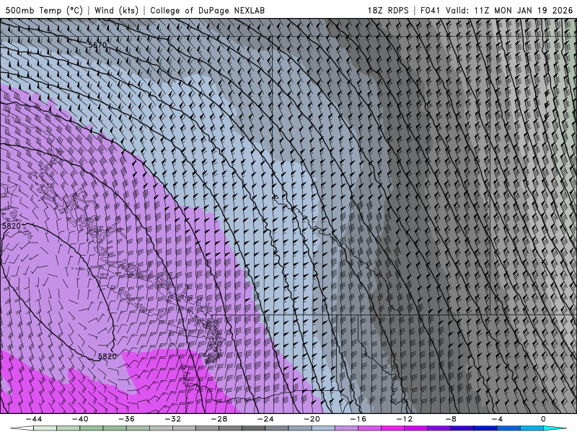Select the -12 temperature scale label

click(405, 419)
